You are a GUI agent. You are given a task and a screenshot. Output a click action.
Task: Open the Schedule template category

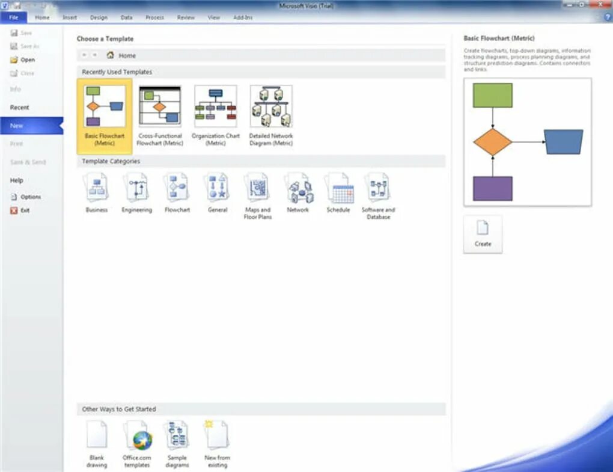(338, 193)
